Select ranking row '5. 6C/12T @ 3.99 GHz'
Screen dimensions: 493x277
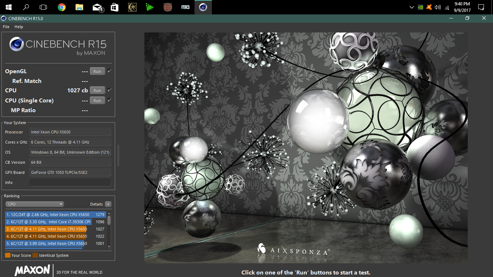56,243
